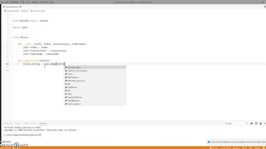Choose cls= suggestion
The width and height of the screenshot is (266, 149).
pos(95,74)
